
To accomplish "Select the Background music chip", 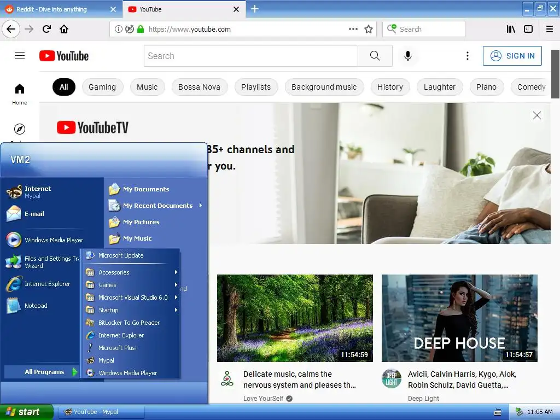I will (x=324, y=87).
